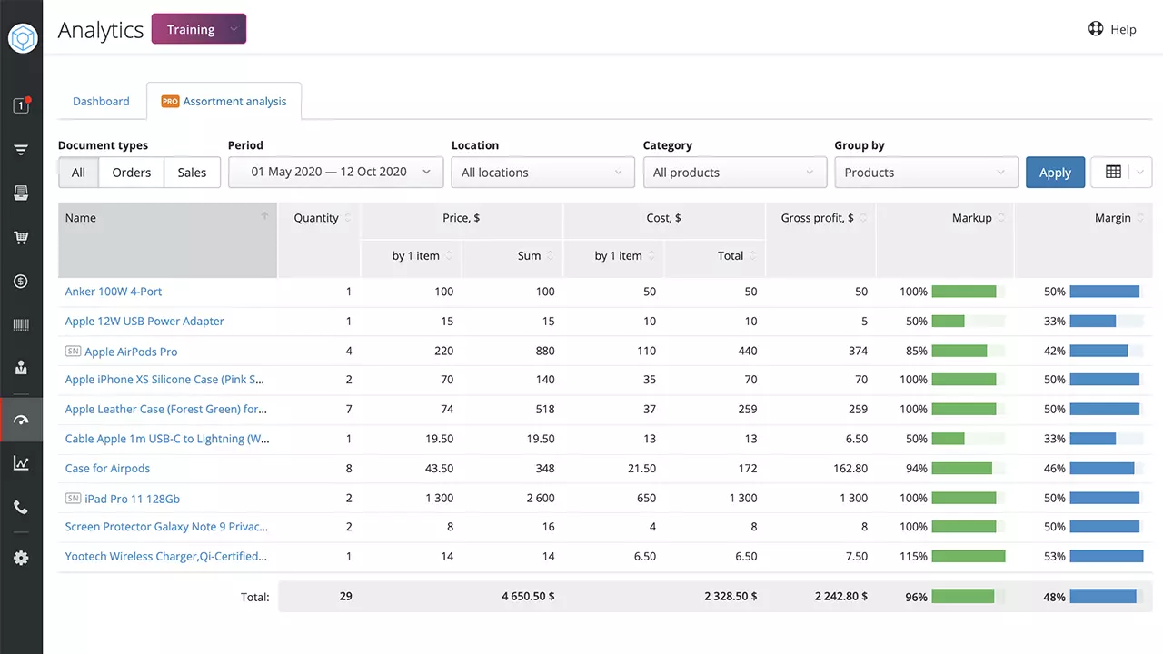Image resolution: width=1163 pixels, height=654 pixels.
Task: Click the 21.50 cost by item cell
Action: [641, 469]
